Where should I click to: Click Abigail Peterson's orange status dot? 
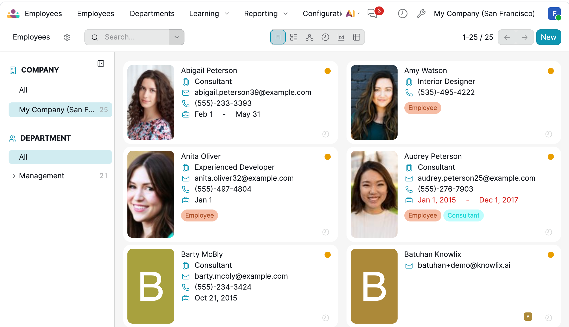click(327, 71)
